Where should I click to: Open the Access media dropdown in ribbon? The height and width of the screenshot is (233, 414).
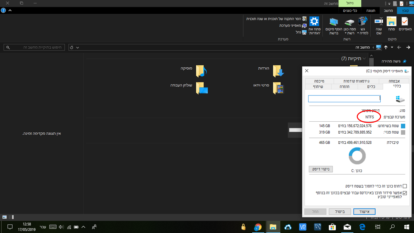click(x=363, y=26)
